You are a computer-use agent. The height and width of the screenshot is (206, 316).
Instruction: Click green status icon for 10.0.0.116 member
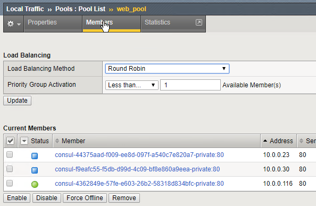(x=35, y=184)
